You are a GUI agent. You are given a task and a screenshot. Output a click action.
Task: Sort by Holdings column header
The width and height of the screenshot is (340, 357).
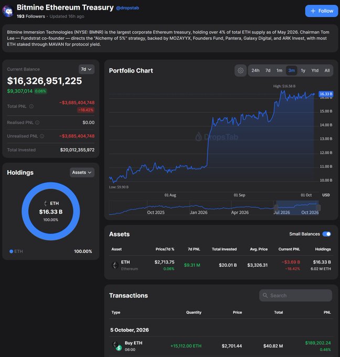click(x=323, y=249)
